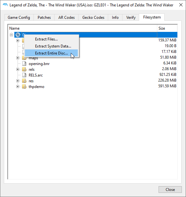This screenshot has width=186, height=197.
Task: Click the 19.00 B size value
Action: pos(171,46)
